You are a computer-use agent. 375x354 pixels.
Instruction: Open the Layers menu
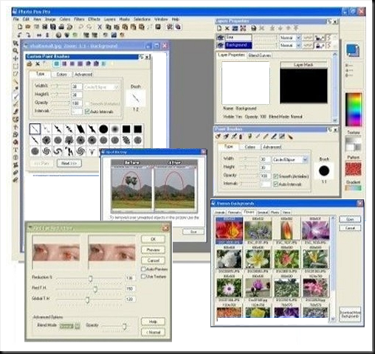110,19
